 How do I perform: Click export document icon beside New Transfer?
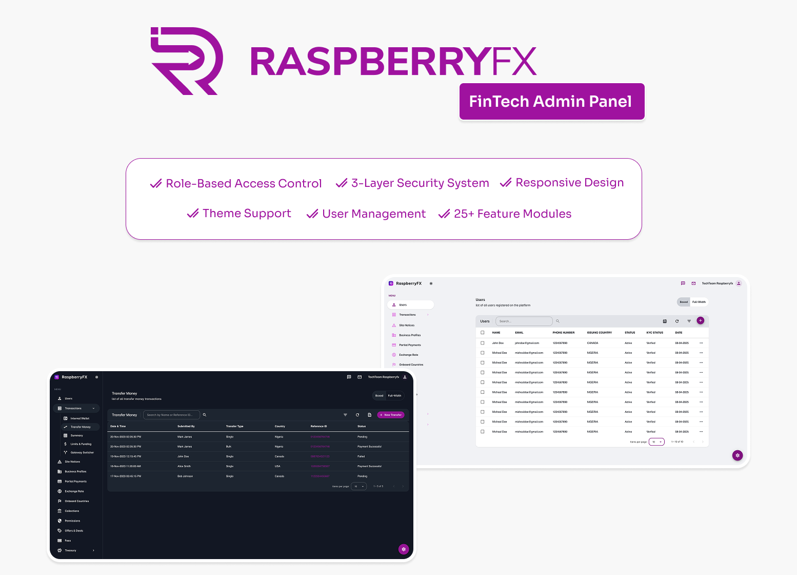369,415
